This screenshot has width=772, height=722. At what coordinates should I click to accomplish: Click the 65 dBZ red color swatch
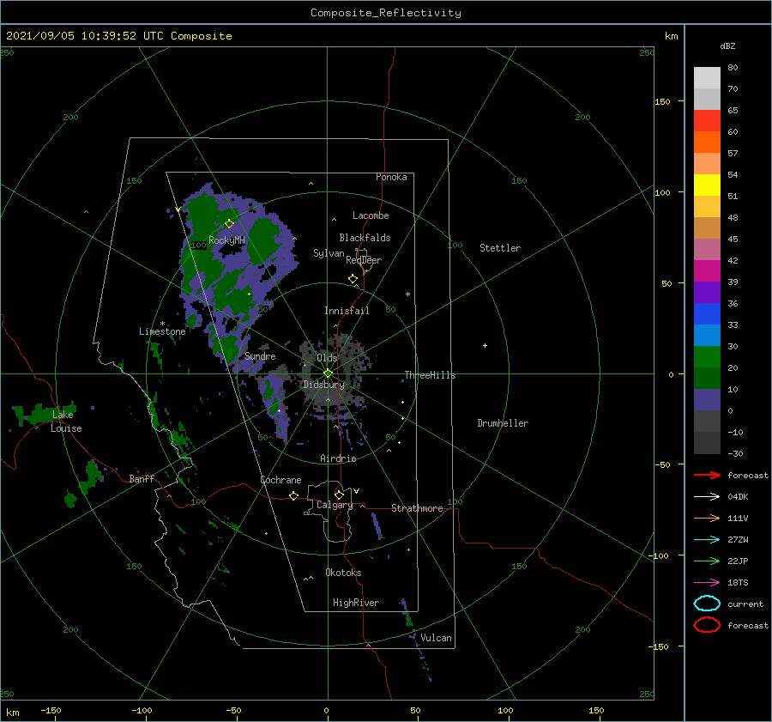click(707, 121)
